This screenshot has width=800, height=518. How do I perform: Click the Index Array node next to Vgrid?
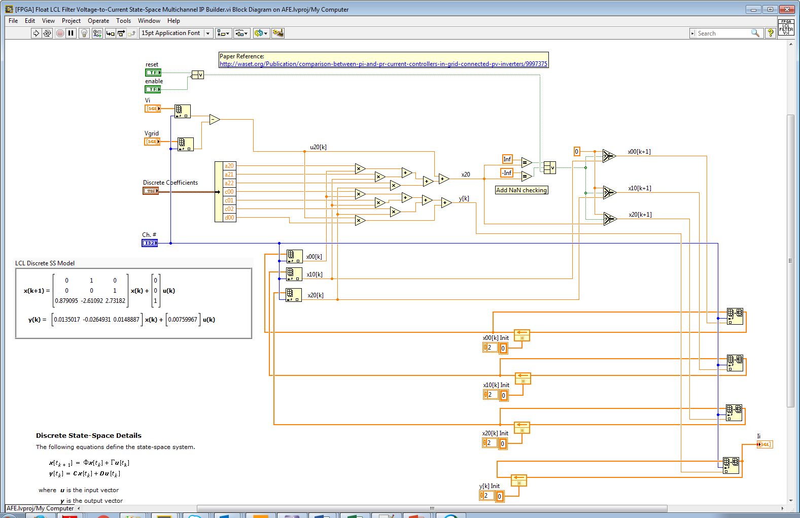tap(185, 144)
